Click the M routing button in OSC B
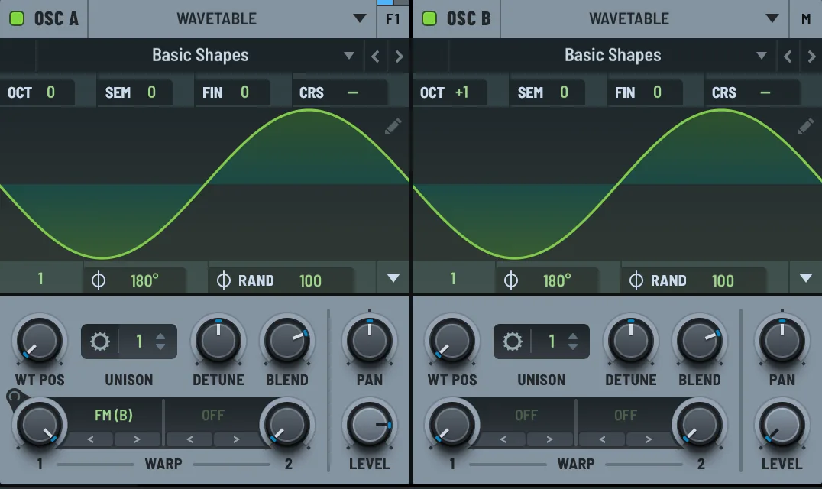 [x=806, y=19]
